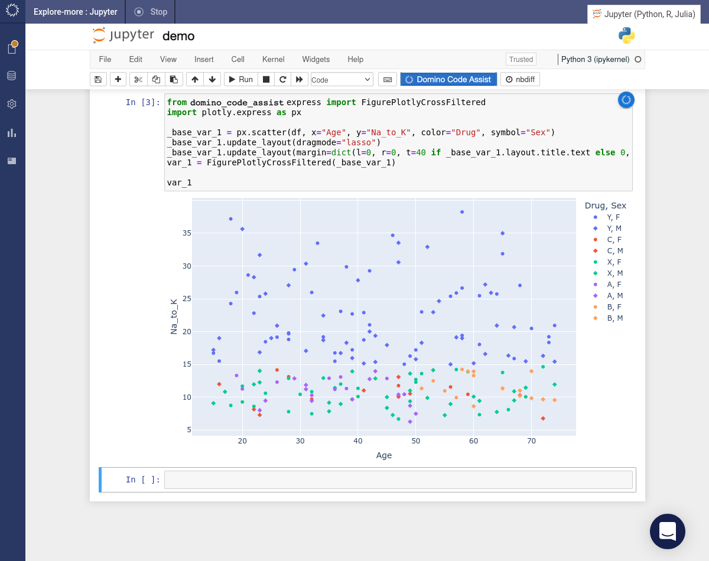709x561 pixels.
Task: Open the bar chart sidebar icon
Action: [12, 133]
